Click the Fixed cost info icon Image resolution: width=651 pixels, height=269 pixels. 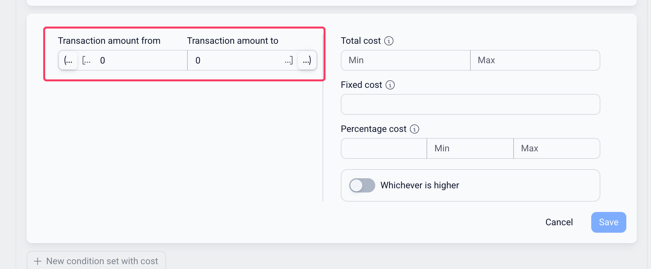(390, 85)
